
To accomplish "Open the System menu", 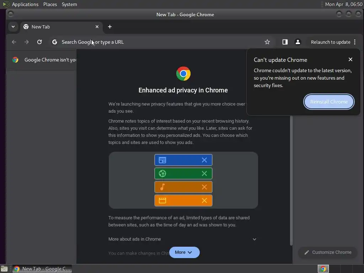I will tap(69, 4).
